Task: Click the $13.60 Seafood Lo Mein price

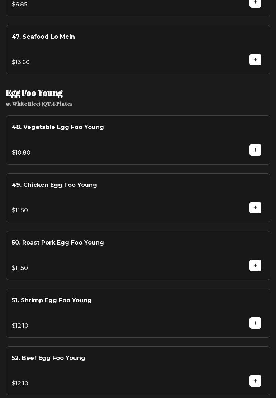Action: (x=21, y=62)
